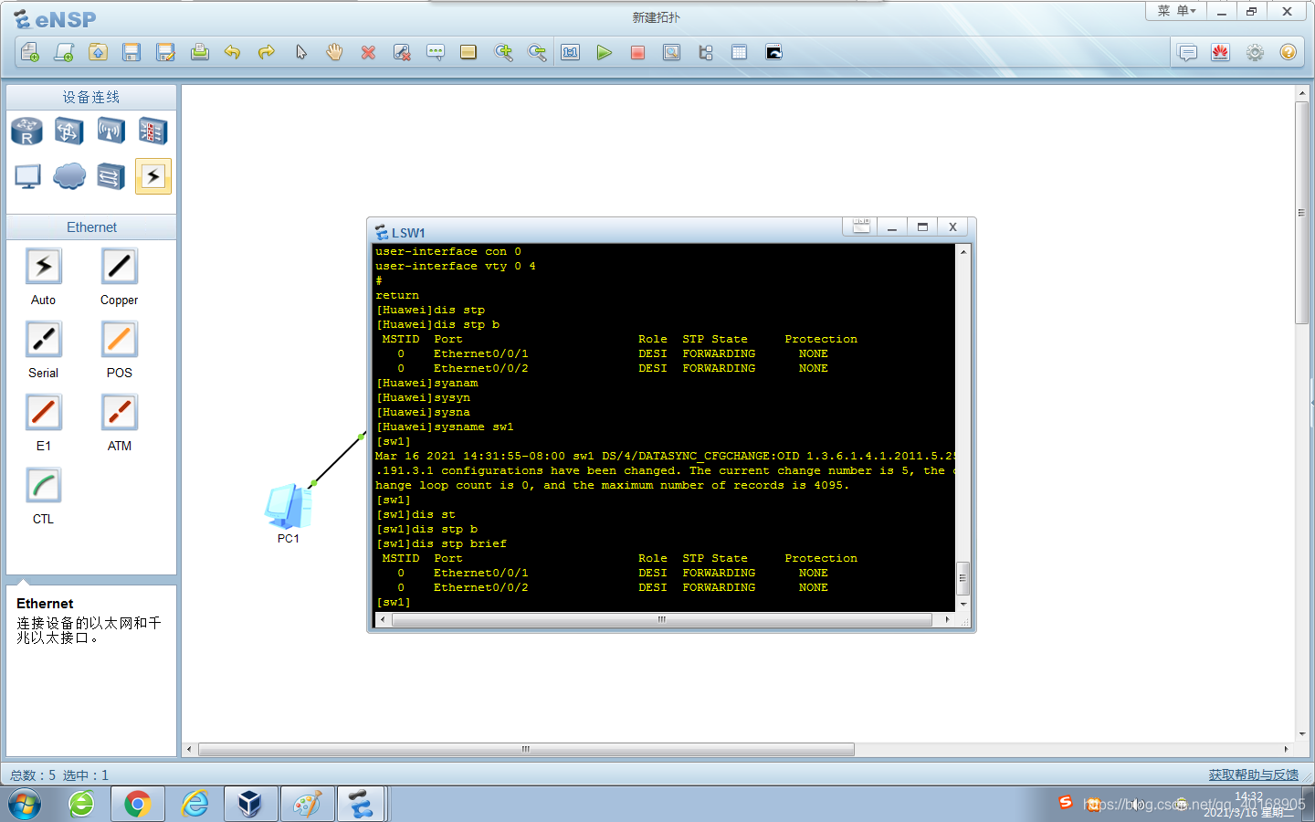1315x822 pixels.
Task: Select the connection cables category
Action: pyautogui.click(x=153, y=176)
